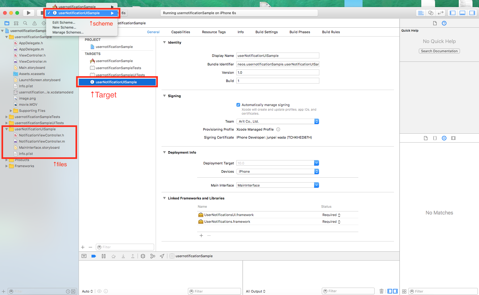Open the Issue navigator warning icon
Screen dimensions: 479x295
pyautogui.click(x=34, y=23)
